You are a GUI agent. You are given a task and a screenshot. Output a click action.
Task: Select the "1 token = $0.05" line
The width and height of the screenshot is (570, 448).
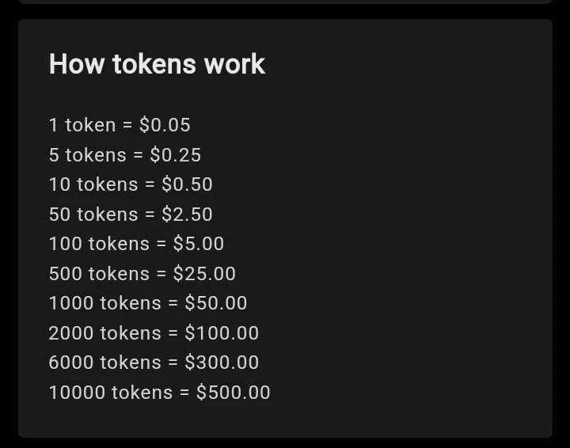[120, 125]
